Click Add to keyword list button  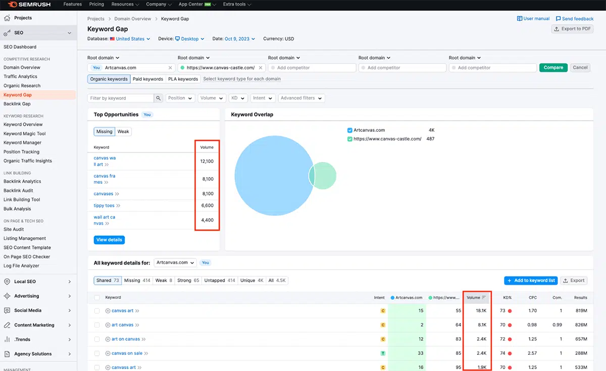531,280
